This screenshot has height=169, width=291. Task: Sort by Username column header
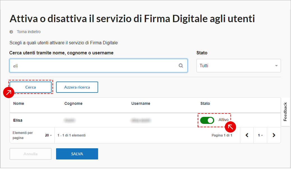(141, 103)
